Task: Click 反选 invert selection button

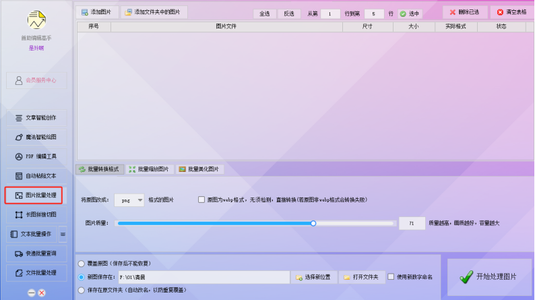Action: [288, 13]
